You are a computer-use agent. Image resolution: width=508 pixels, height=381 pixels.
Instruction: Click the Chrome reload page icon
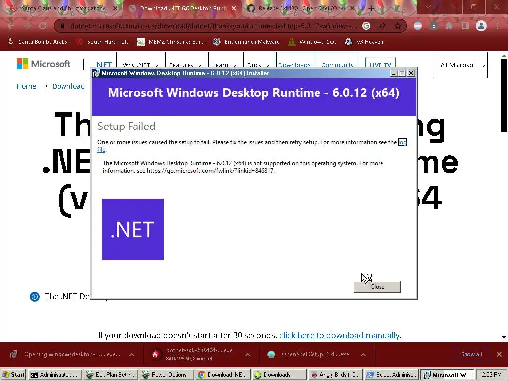tap(43, 26)
